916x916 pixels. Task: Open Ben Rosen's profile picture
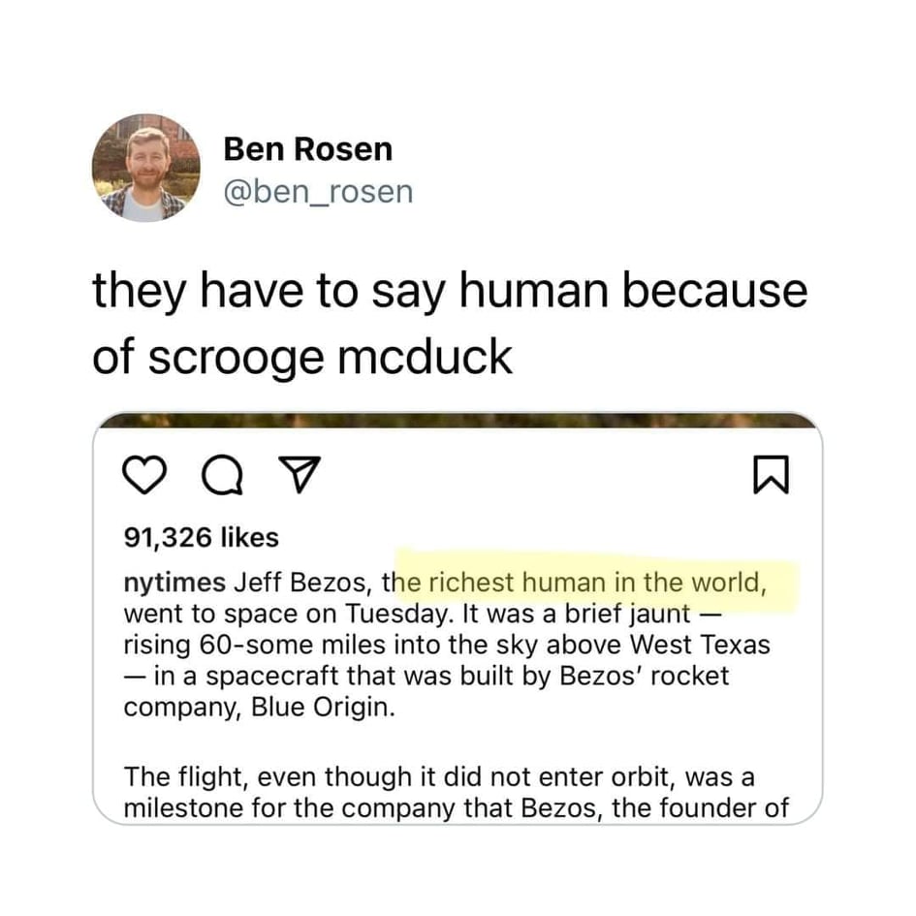click(146, 168)
